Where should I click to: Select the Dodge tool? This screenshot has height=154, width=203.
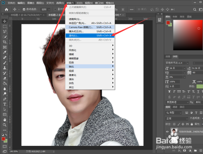[4, 94]
